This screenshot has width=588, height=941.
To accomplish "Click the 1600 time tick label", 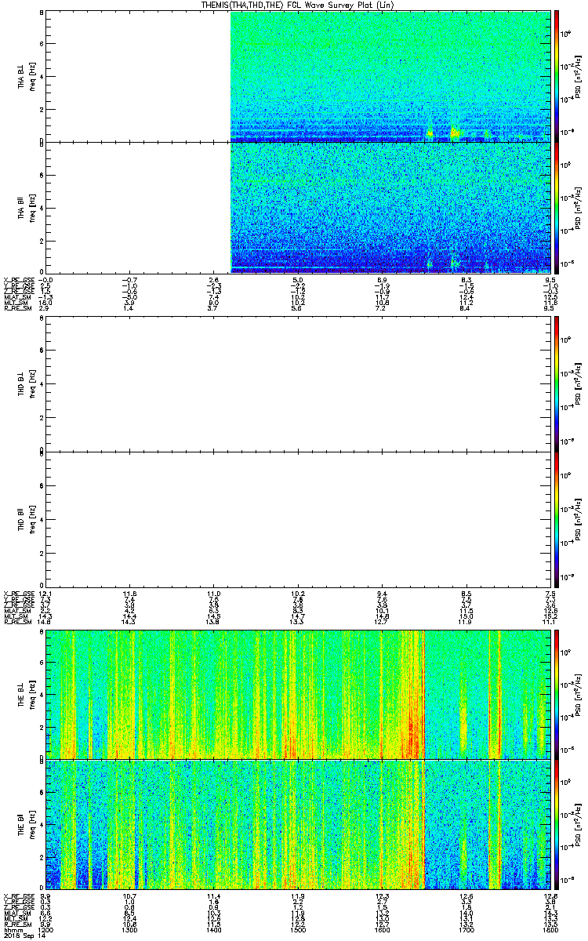I will click(x=382, y=930).
